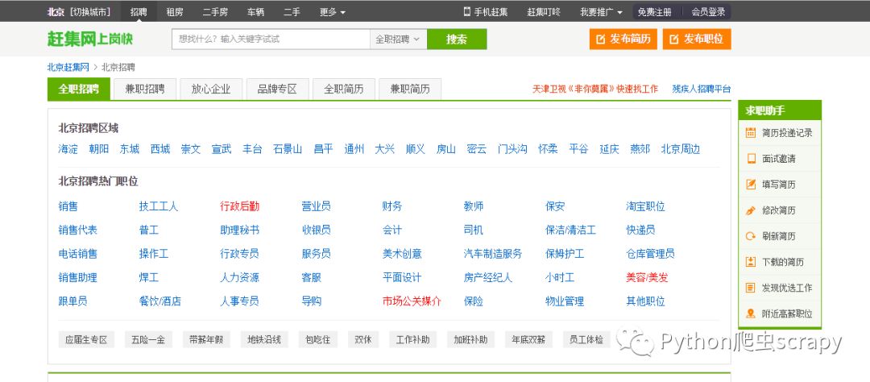Filter by the 包吃住 tag
870x382 pixels.
click(318, 339)
